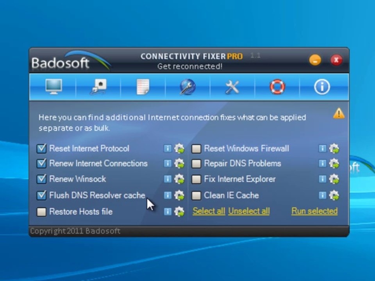Viewport: 375px width, 281px height.
Task: Show info for Reset Internet Protocol
Action: click(x=168, y=148)
